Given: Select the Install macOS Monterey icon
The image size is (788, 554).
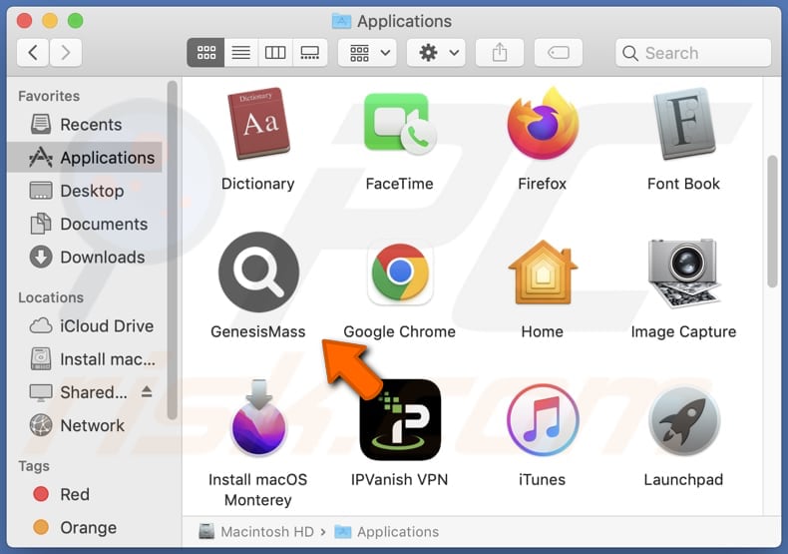Looking at the screenshot, I should tap(258, 418).
